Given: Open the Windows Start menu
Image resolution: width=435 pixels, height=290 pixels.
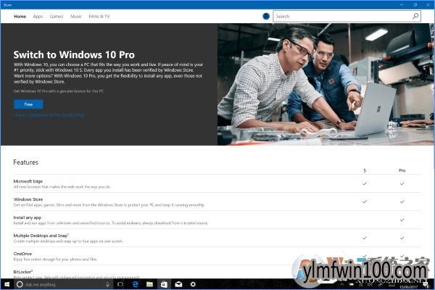Looking at the screenshot, I should (x=7, y=284).
